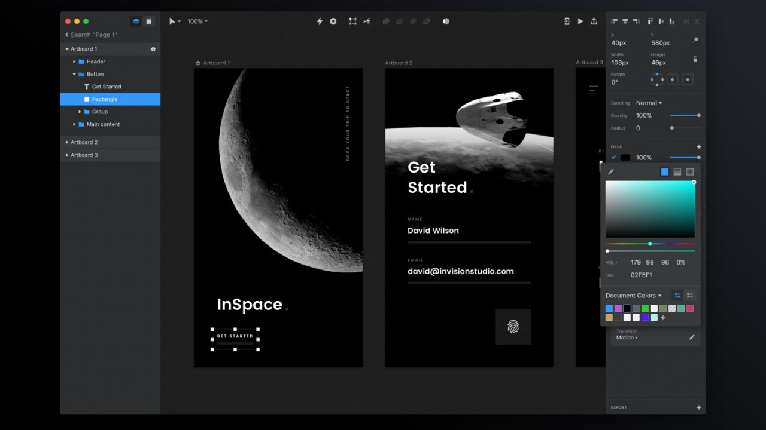Edit Motion transition with pencil icon
Screen dimensions: 766x430
692,337
